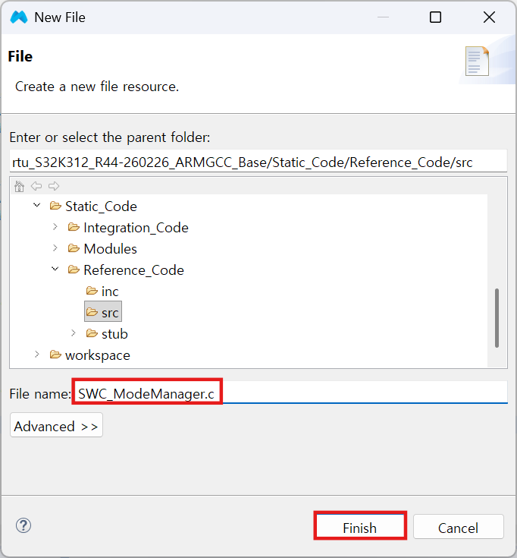Click the forward arrow in folder toolbar
517x558 pixels.
coord(54,186)
